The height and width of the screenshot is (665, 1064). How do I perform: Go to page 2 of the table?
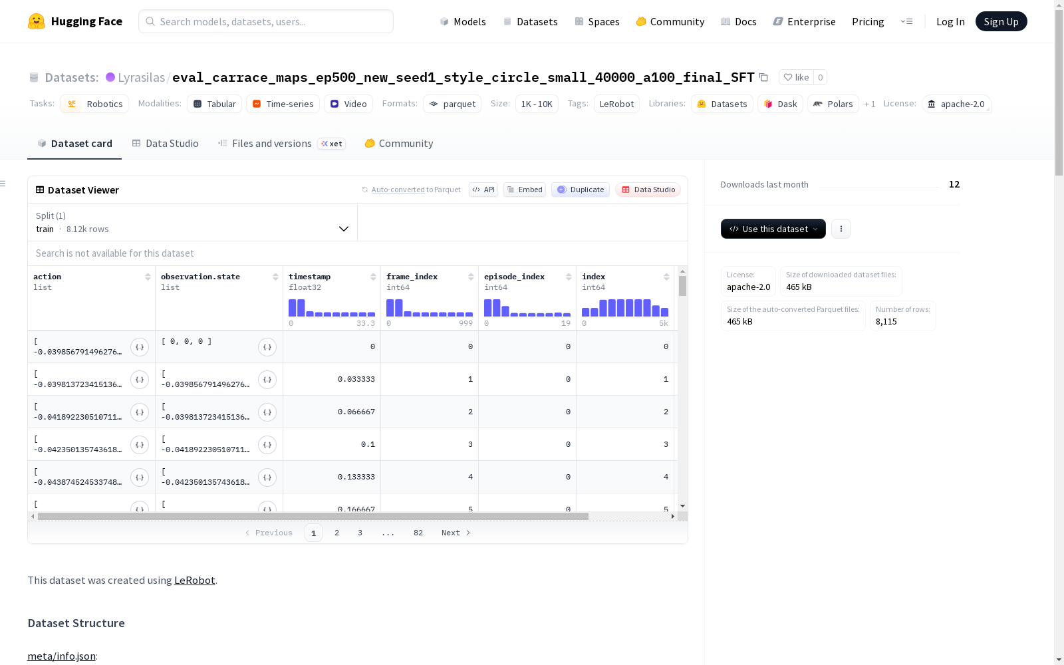pyautogui.click(x=336, y=533)
